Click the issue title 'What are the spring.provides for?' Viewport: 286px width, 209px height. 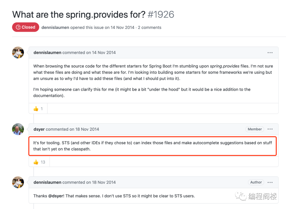(79, 14)
